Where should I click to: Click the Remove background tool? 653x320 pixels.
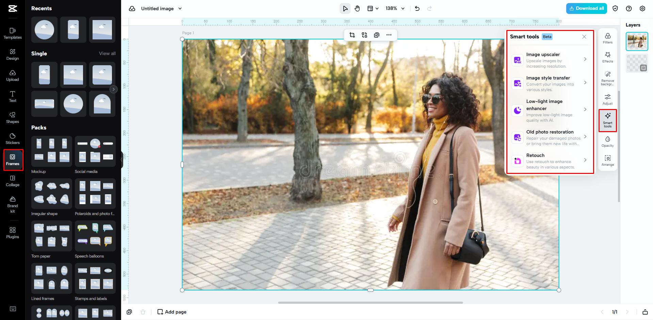click(607, 78)
